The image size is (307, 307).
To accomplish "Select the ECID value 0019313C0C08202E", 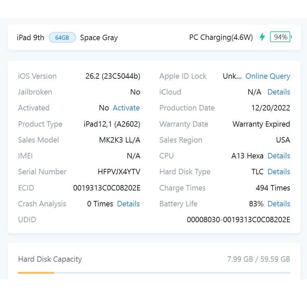I will [x=107, y=188].
